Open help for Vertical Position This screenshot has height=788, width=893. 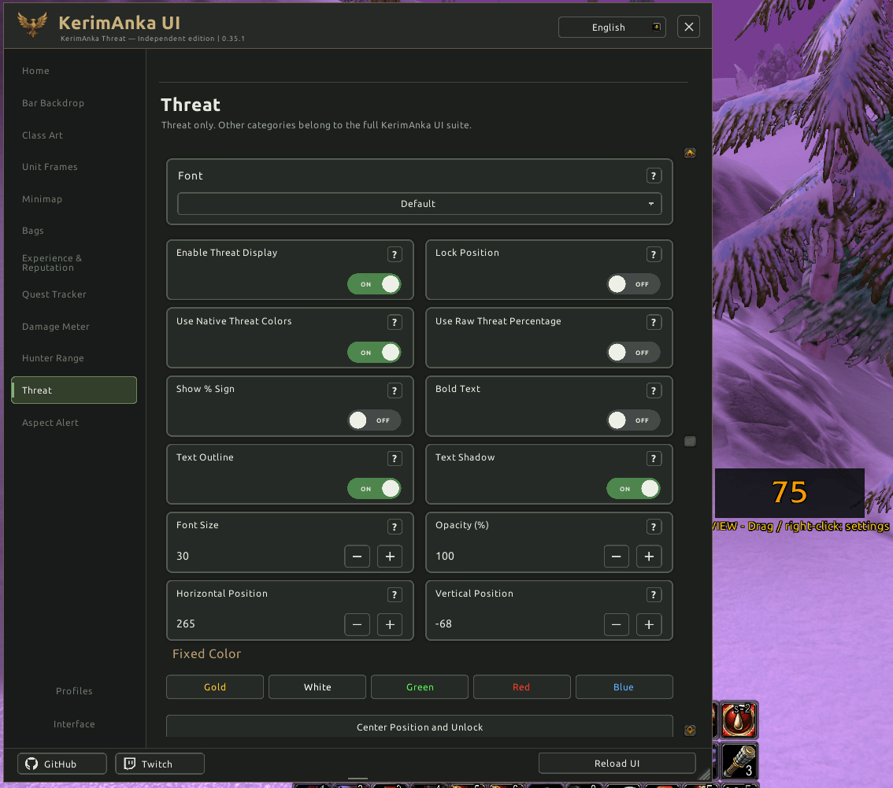[654, 594]
